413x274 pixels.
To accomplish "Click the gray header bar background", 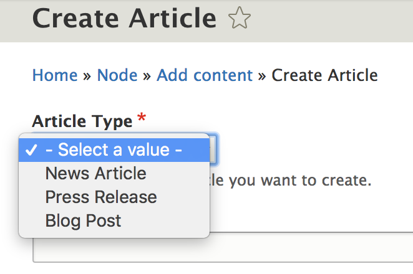I will [337, 20].
